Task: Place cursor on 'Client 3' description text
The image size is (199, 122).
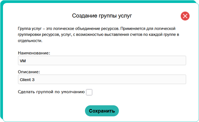Action: point(27,80)
